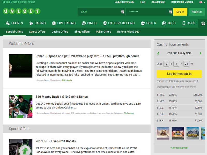Go to previous casino tournament arrow
The image size is (207, 155).
(x=158, y=53)
